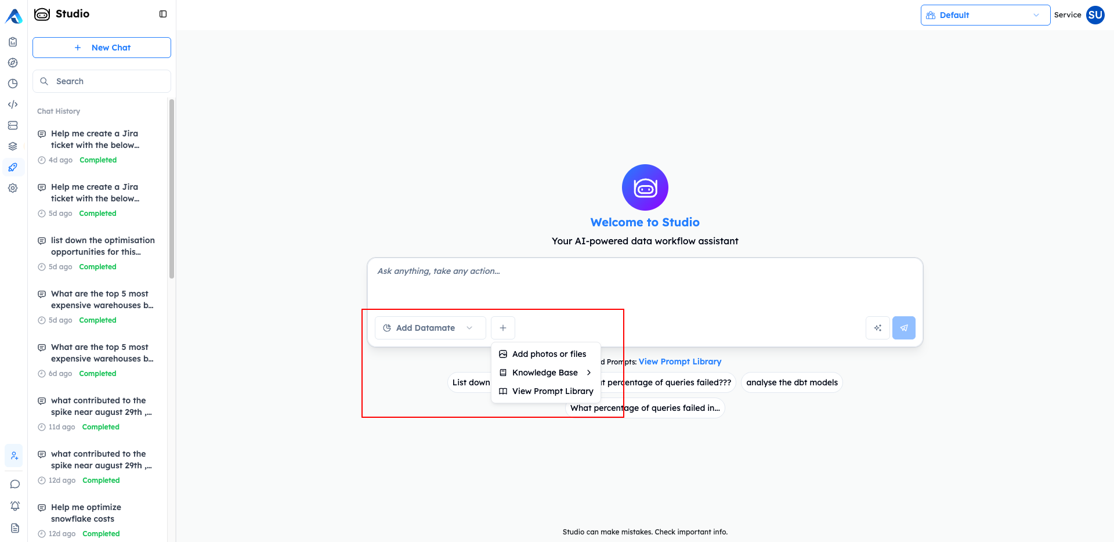Open the query history clock icon
Viewport: 1114px width, 542px height.
(13, 84)
